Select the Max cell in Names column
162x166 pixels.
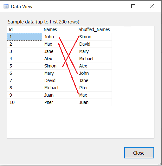coord(59,44)
